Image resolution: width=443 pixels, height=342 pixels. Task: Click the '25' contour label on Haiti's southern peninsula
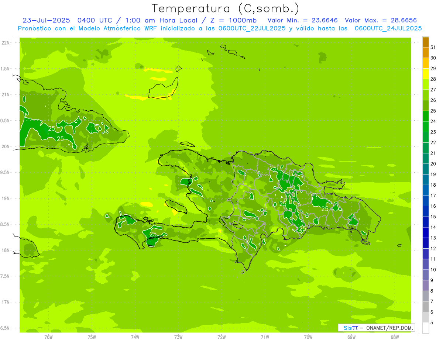[x=153, y=234]
